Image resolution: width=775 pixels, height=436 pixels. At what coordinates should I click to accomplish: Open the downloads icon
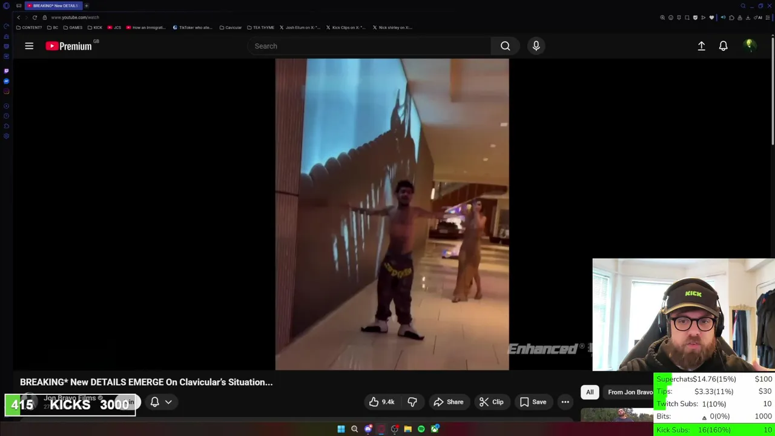pyautogui.click(x=748, y=18)
